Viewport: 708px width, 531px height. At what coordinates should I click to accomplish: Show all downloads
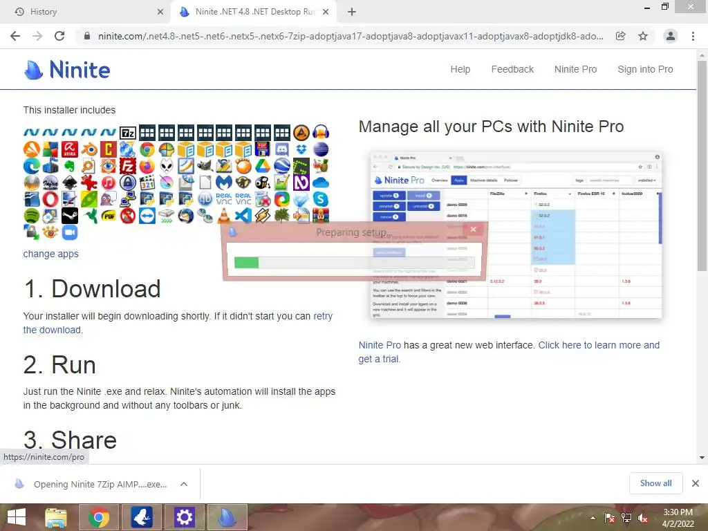(655, 483)
